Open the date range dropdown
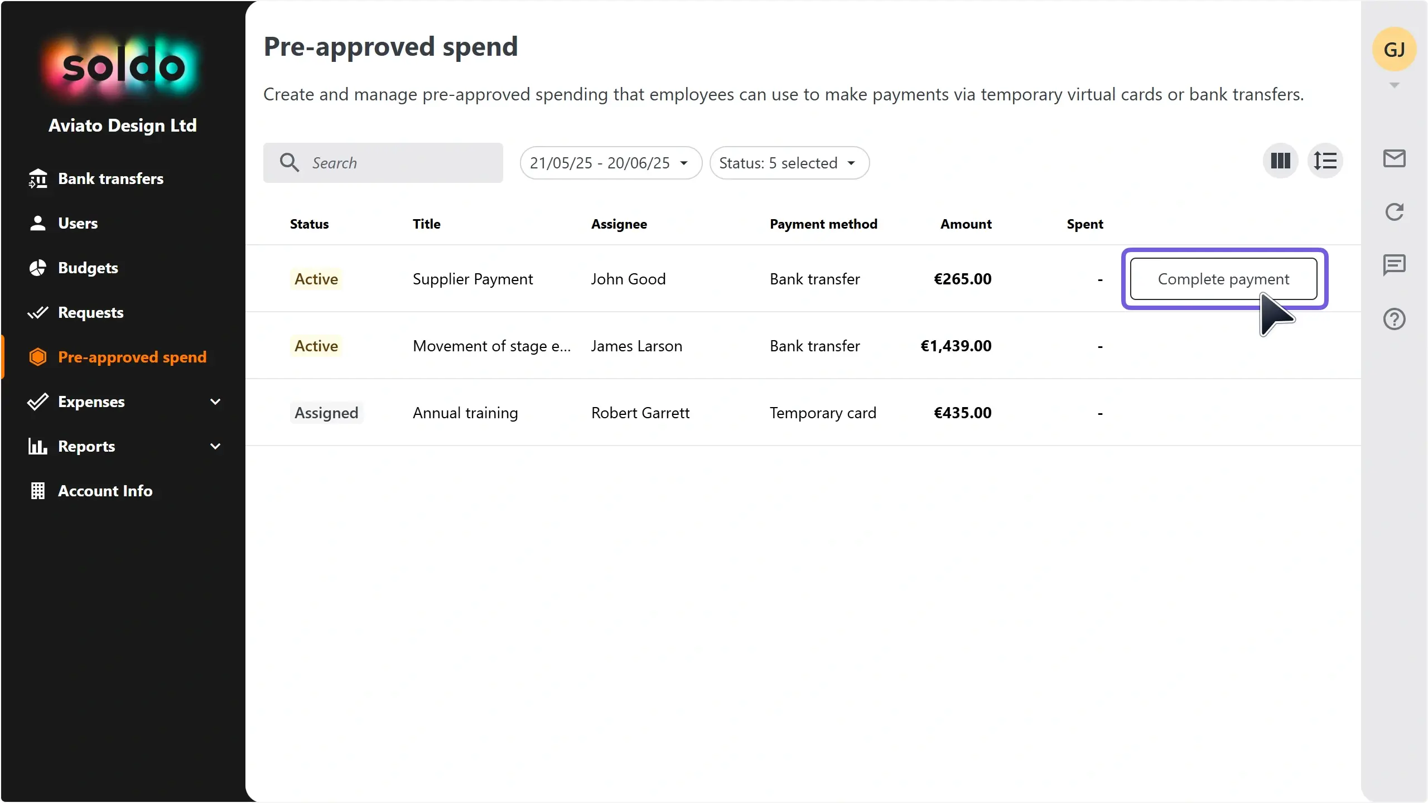 (611, 163)
